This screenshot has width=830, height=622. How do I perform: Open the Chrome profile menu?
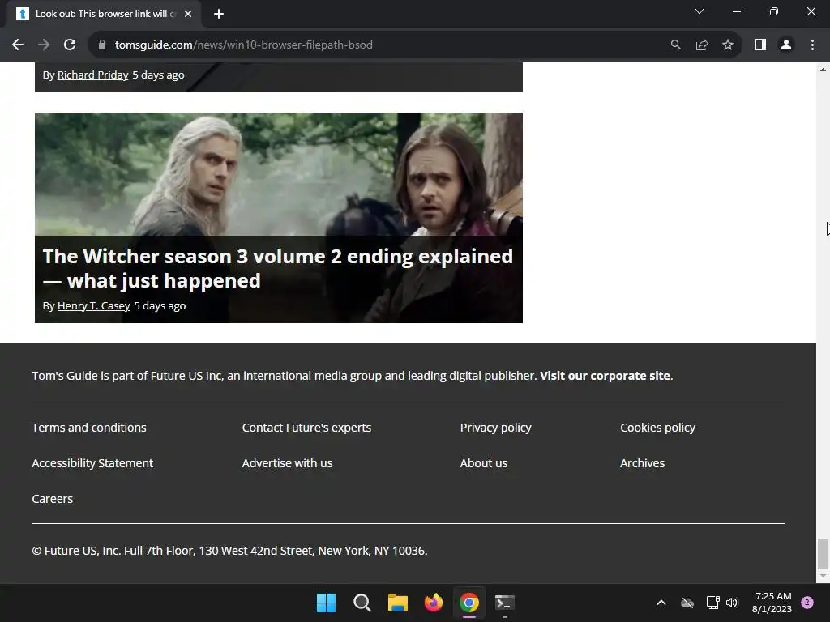pyautogui.click(x=786, y=45)
